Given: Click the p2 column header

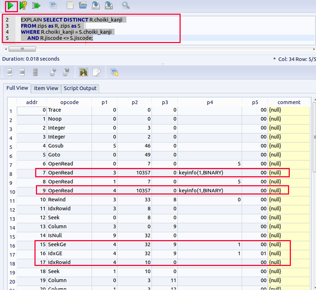Looking at the screenshot, I should tap(135, 102).
